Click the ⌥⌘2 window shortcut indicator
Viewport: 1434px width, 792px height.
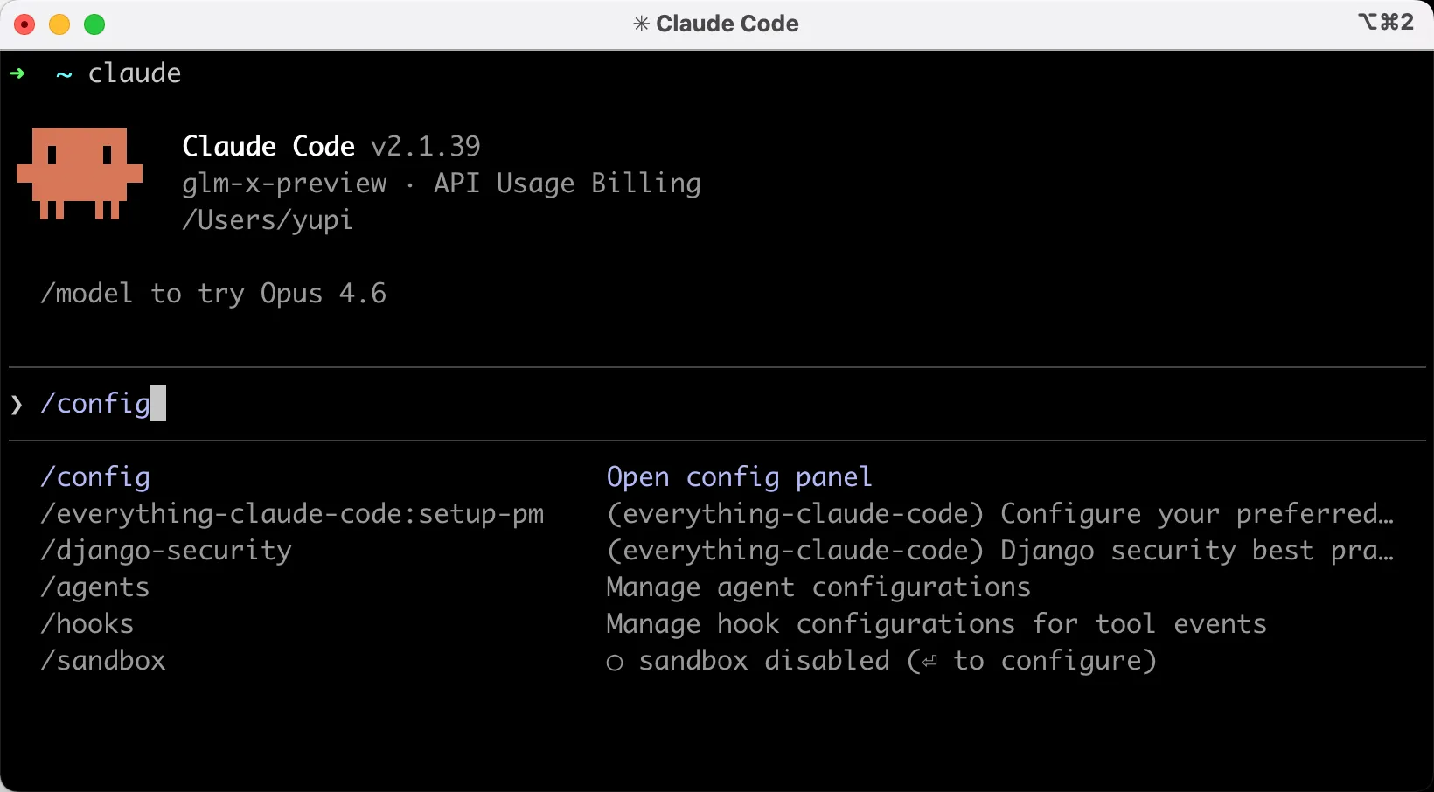pyautogui.click(x=1386, y=22)
